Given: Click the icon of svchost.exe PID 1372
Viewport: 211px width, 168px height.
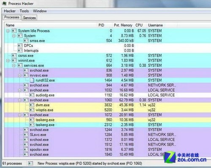Looking at the screenshot, I should [26, 140].
